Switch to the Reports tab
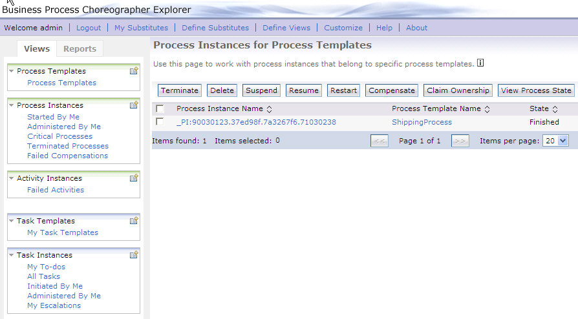Image resolution: width=578 pixels, height=319 pixels. pos(80,48)
